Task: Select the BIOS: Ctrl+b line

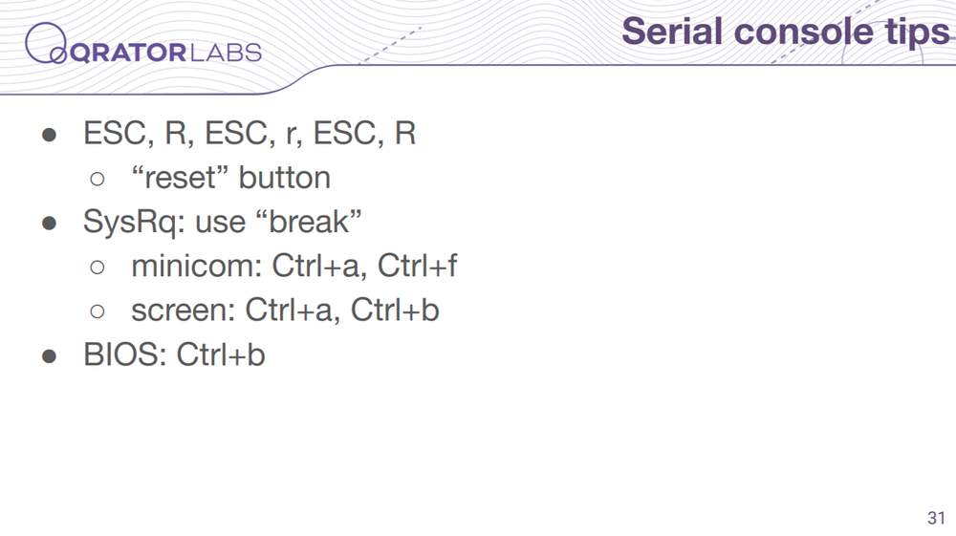Action: (x=174, y=354)
